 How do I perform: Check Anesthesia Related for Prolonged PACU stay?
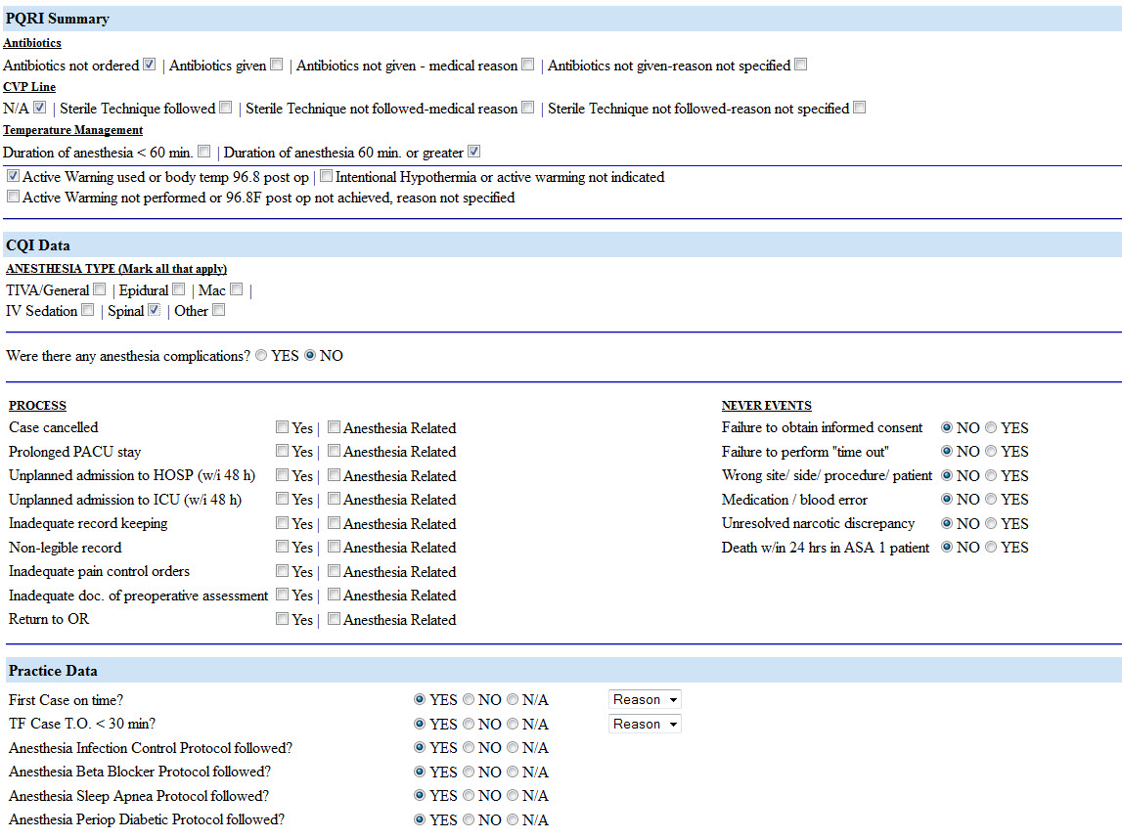click(x=334, y=451)
